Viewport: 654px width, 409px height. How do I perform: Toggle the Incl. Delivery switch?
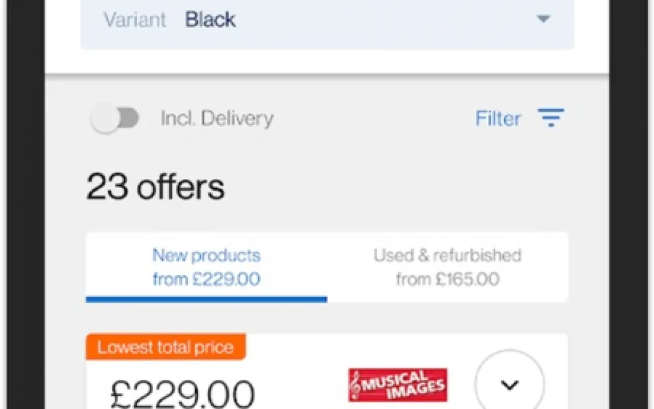[x=116, y=119]
